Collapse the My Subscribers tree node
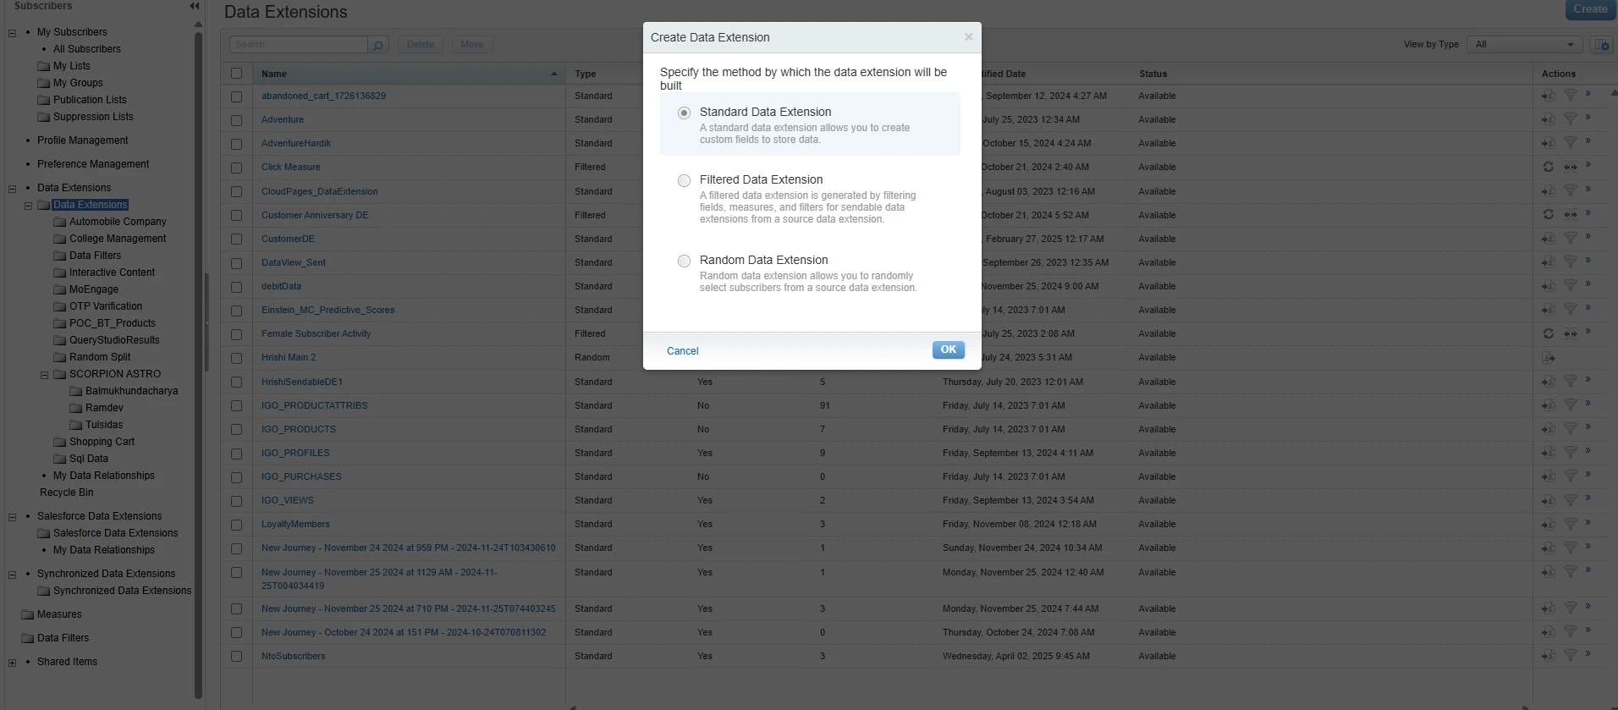 tap(12, 33)
